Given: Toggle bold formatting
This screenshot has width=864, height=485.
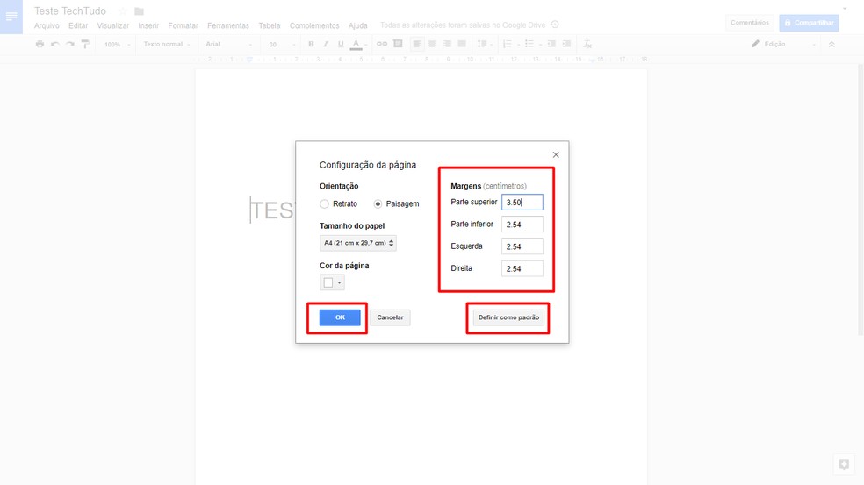Looking at the screenshot, I should (312, 44).
